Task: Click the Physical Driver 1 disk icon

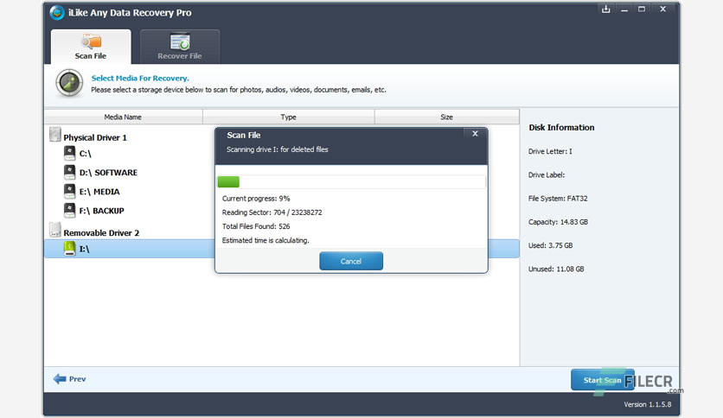Action: tap(54, 135)
